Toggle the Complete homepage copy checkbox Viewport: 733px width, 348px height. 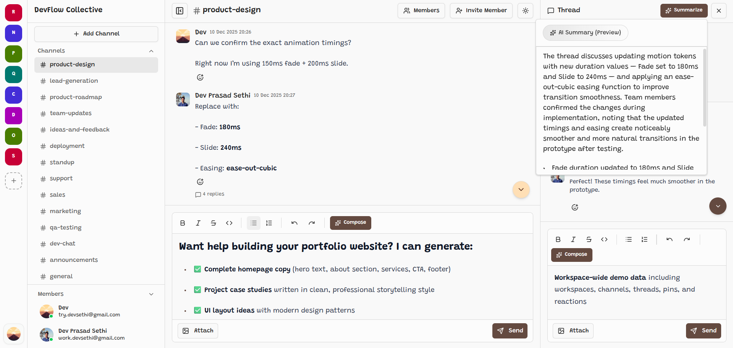[197, 269]
